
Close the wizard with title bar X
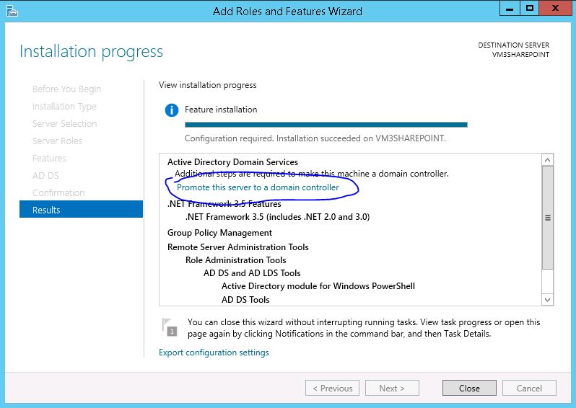tap(555, 8)
